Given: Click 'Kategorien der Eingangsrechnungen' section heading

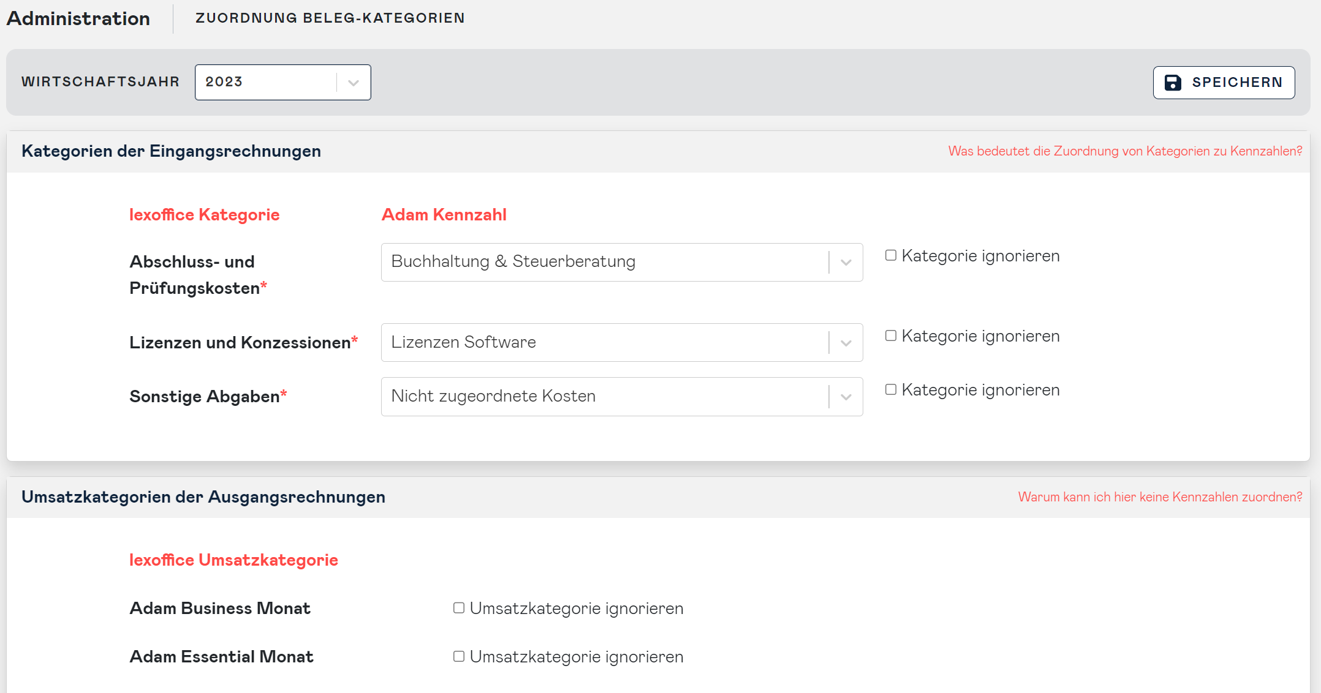Looking at the screenshot, I should tap(171, 151).
